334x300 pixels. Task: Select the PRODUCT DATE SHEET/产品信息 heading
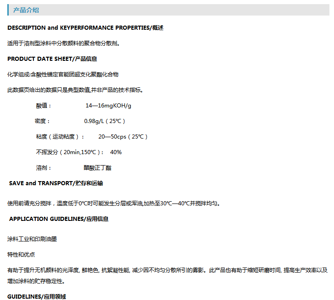point(52,59)
